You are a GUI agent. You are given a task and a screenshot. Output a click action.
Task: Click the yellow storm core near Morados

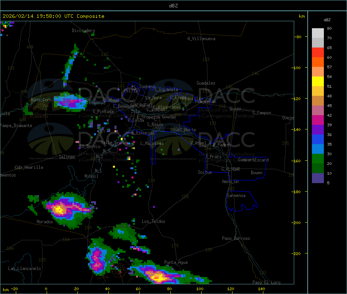tap(59, 209)
